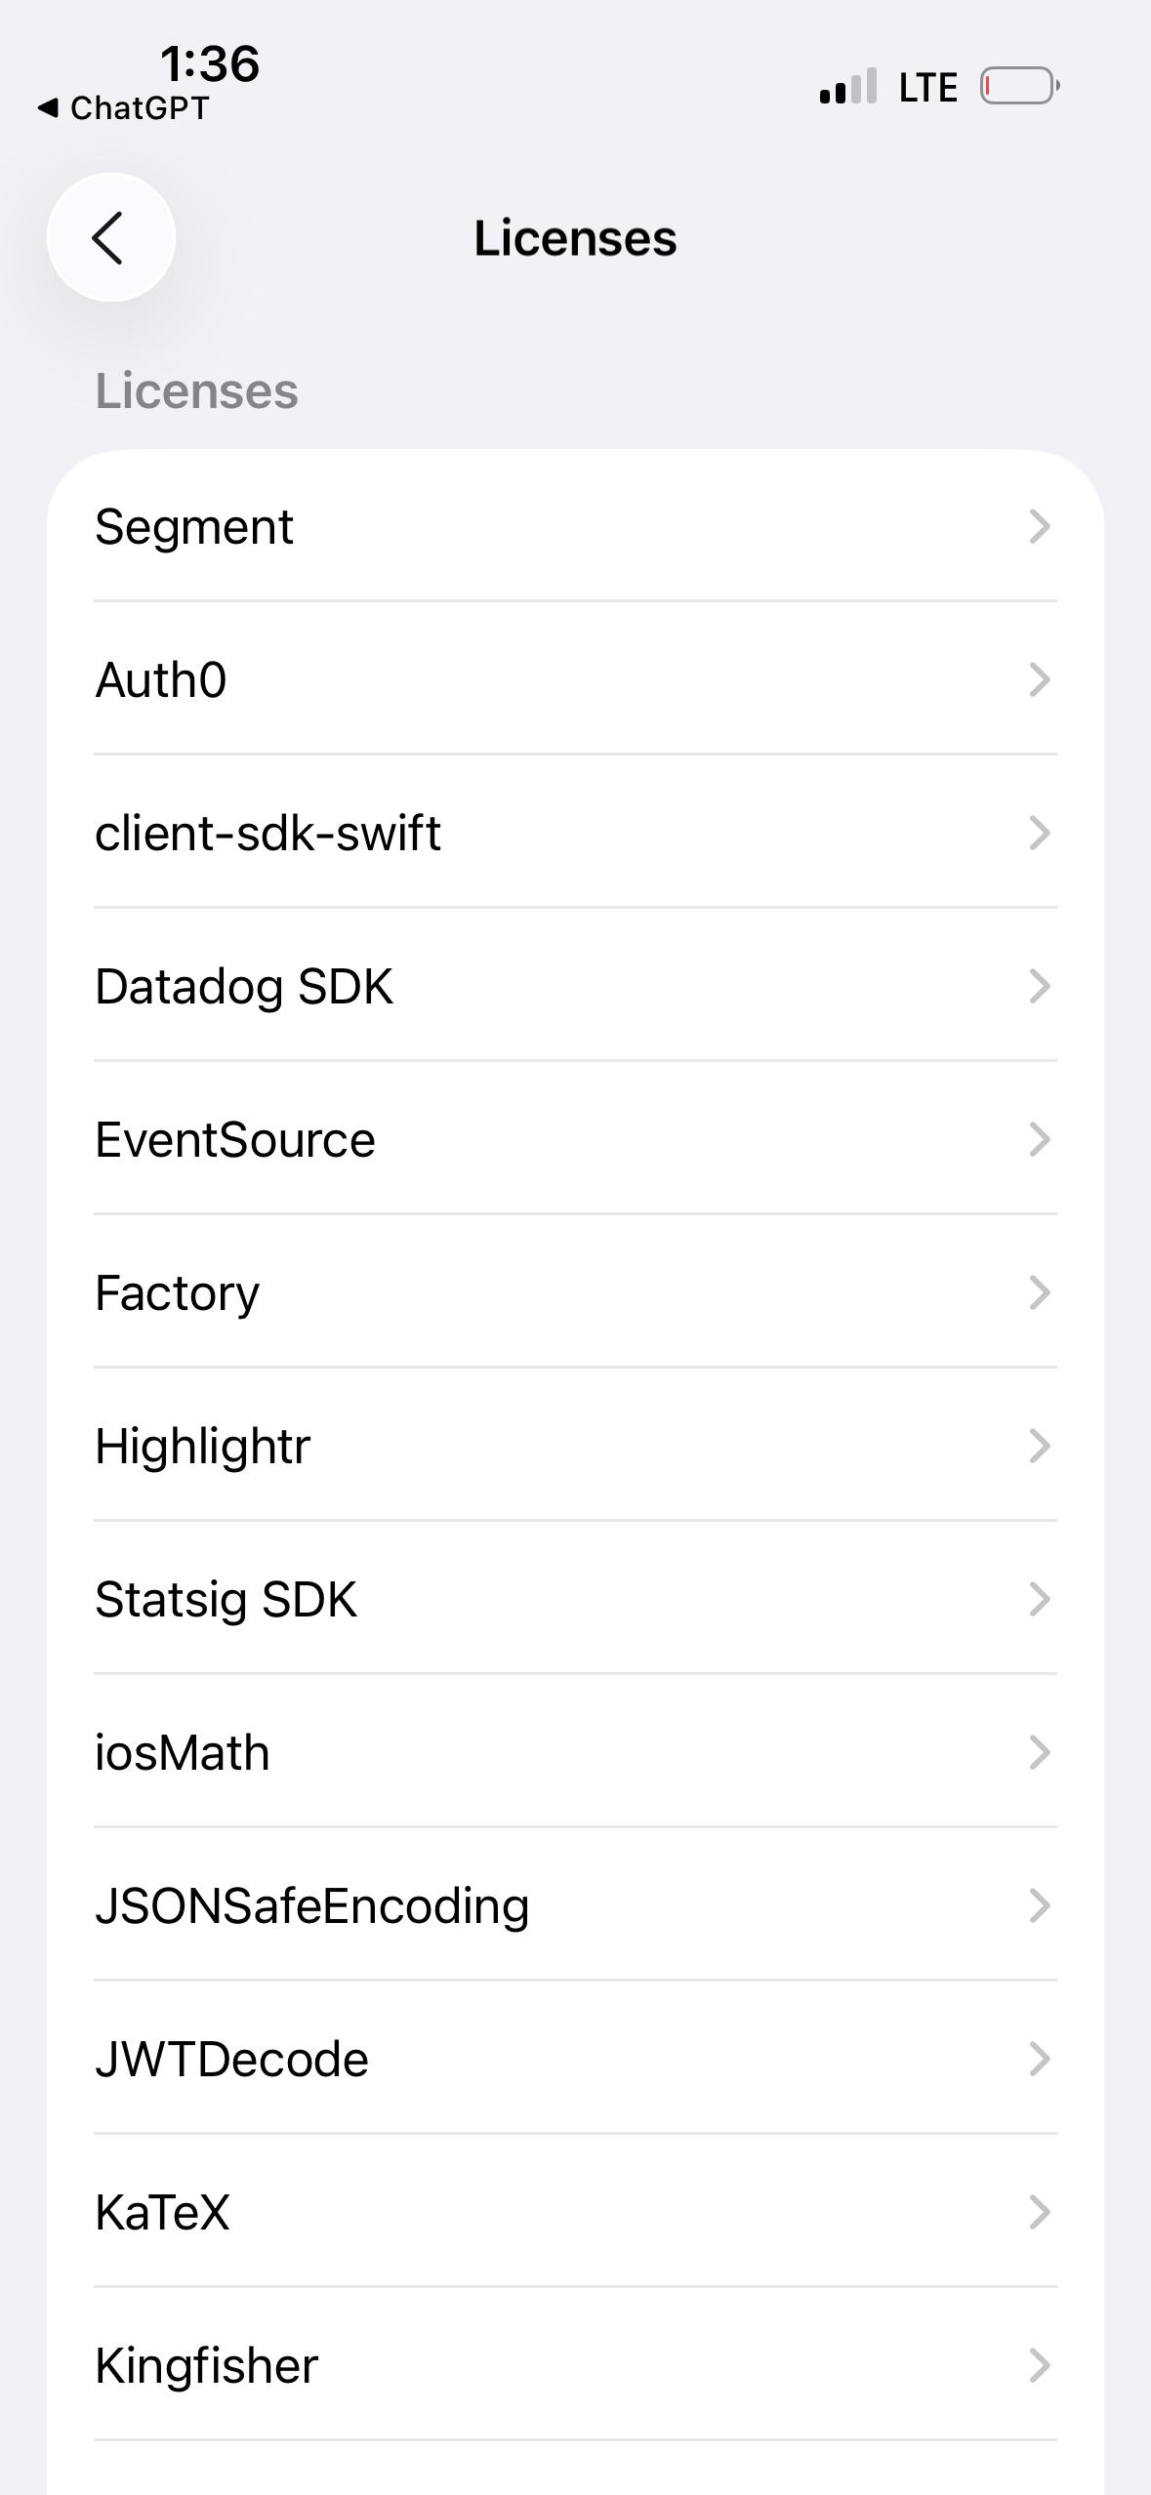Click the iosMath row chevron icon
Image resolution: width=1151 pixels, height=2495 pixels.
[1040, 1752]
